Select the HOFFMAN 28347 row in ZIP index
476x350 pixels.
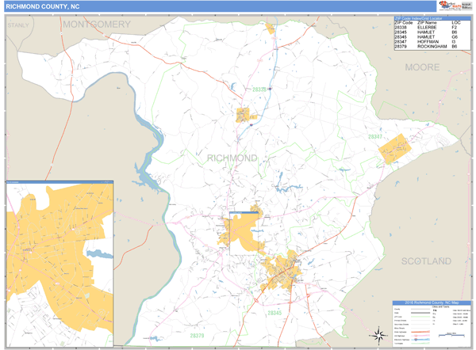coord(427,42)
